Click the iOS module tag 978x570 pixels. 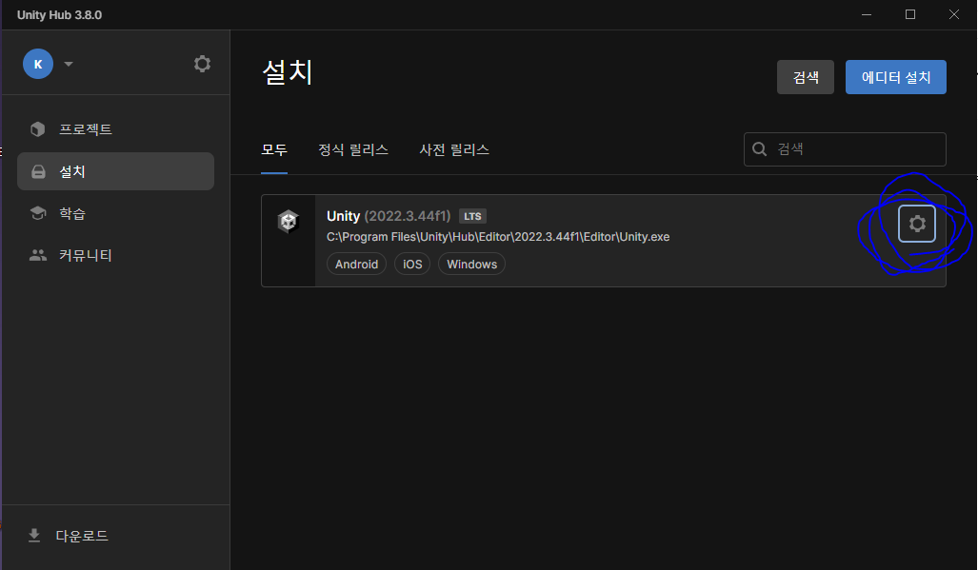(x=412, y=265)
